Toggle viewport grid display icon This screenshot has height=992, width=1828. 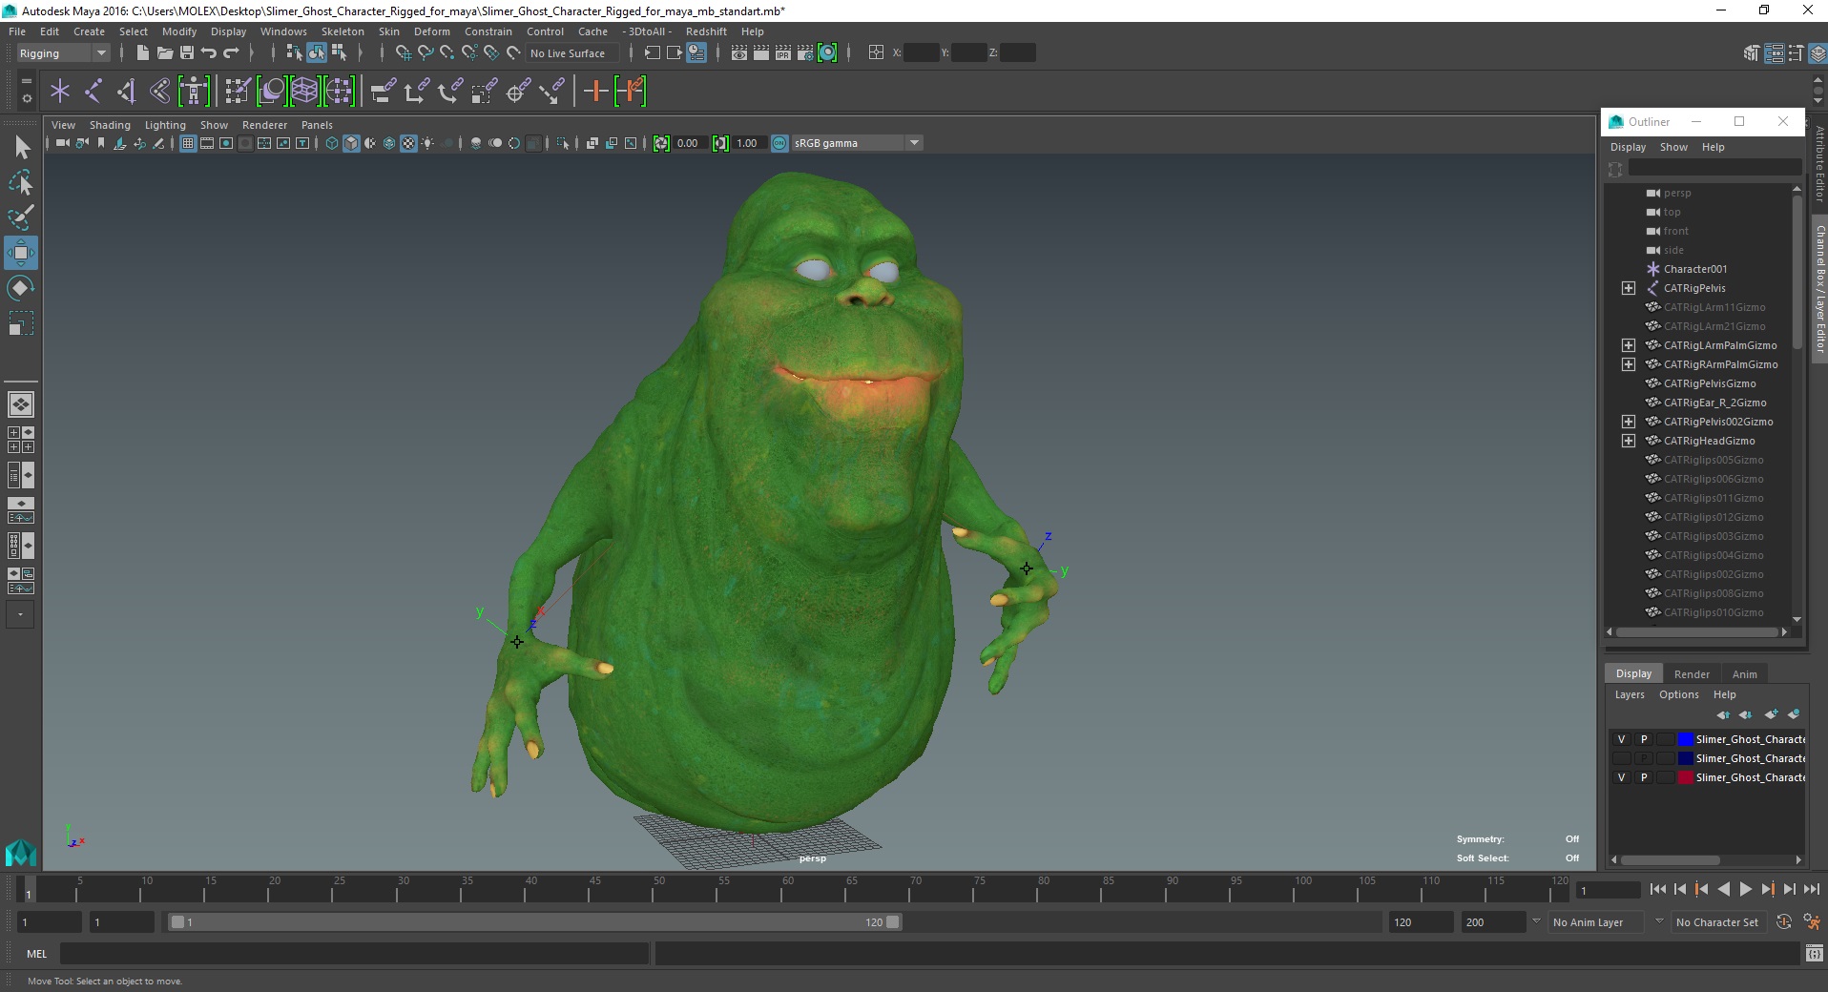tap(188, 143)
